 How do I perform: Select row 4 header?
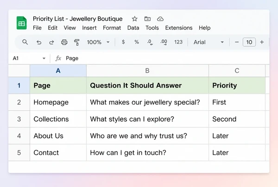tap(19, 136)
